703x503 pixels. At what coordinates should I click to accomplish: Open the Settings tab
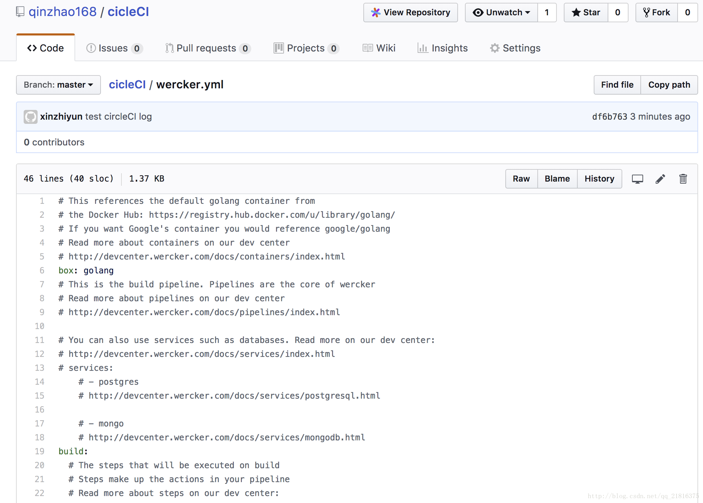coord(515,48)
